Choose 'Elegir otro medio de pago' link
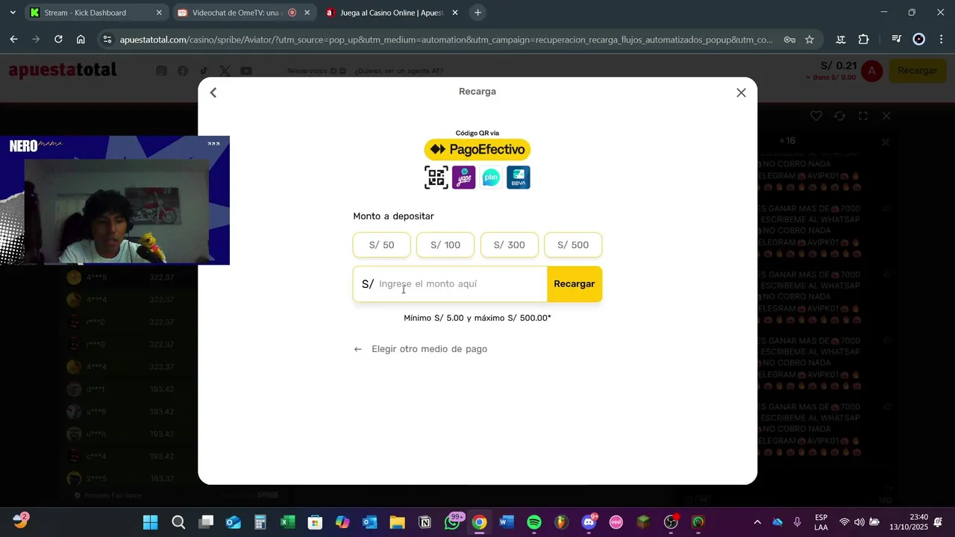 tap(421, 349)
